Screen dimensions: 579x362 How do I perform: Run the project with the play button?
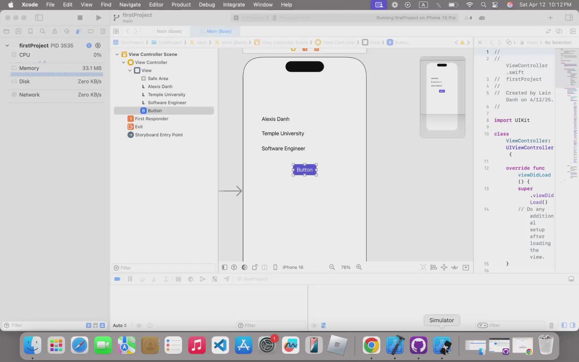click(99, 18)
